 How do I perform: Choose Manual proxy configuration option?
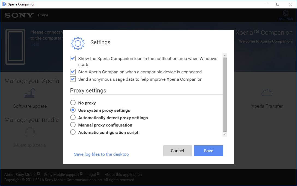(x=73, y=125)
